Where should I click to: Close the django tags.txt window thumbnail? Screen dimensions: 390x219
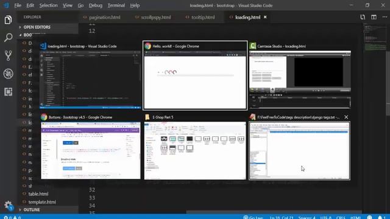[x=346, y=117]
